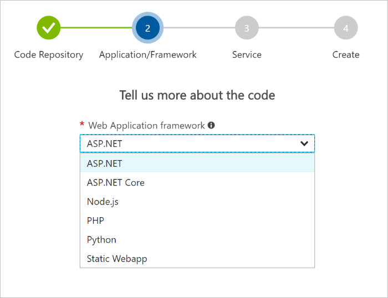388x298 pixels.
Task: Select Python framework option
Action: click(197, 239)
